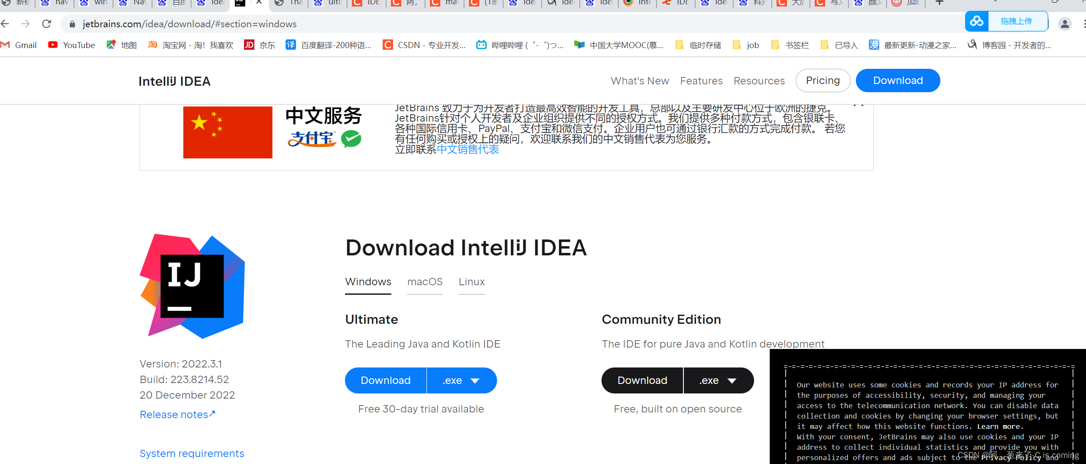This screenshot has height=464, width=1086.
Task: Click the Build: 223.8214.52 text
Action: [x=184, y=380]
